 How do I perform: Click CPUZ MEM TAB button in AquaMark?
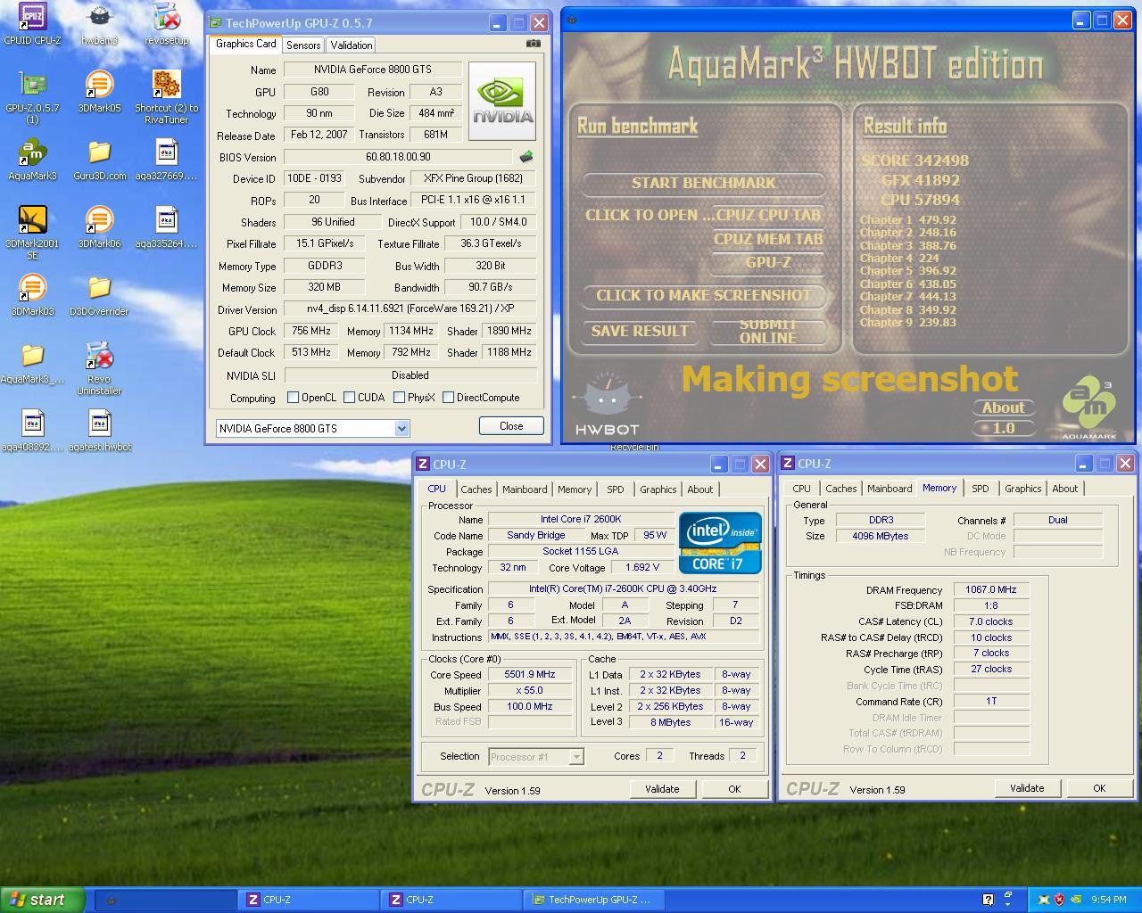(767, 239)
